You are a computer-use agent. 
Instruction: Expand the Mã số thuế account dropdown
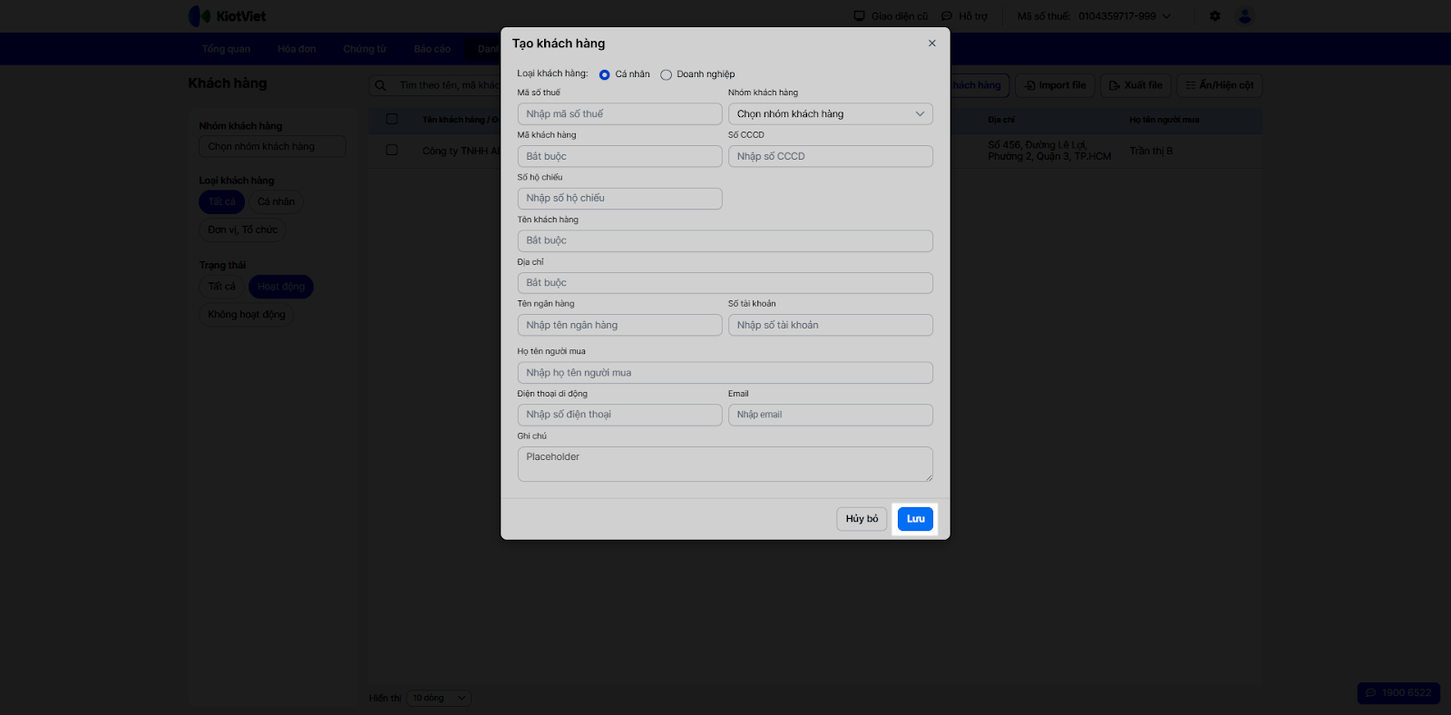pos(1095,16)
